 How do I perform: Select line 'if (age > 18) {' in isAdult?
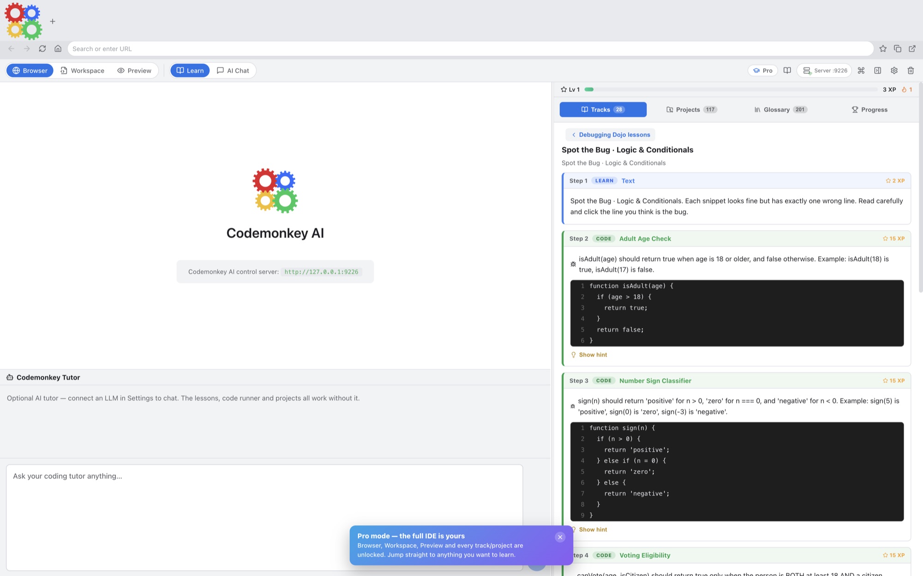coord(737,297)
